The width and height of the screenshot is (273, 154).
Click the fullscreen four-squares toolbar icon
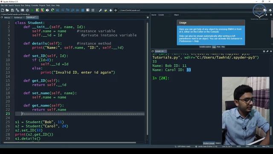point(93,10)
